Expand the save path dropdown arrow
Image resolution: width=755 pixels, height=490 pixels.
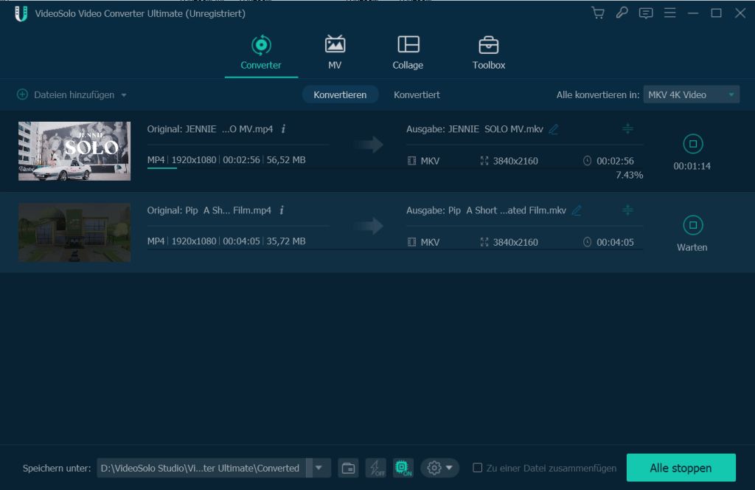(x=319, y=468)
